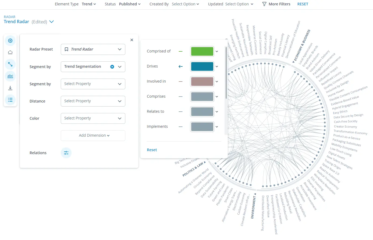Click the Smart Cities trend label
The image size is (373, 240).
228,196
